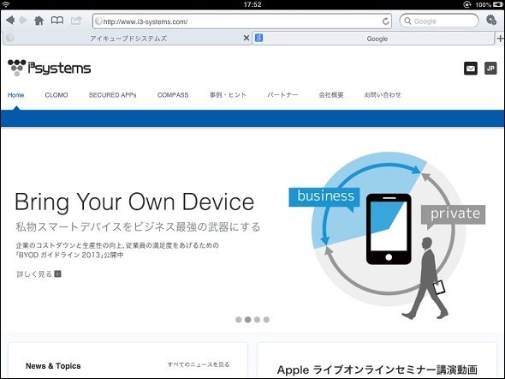Tap the browser home icon
505x379 pixels.
click(39, 21)
